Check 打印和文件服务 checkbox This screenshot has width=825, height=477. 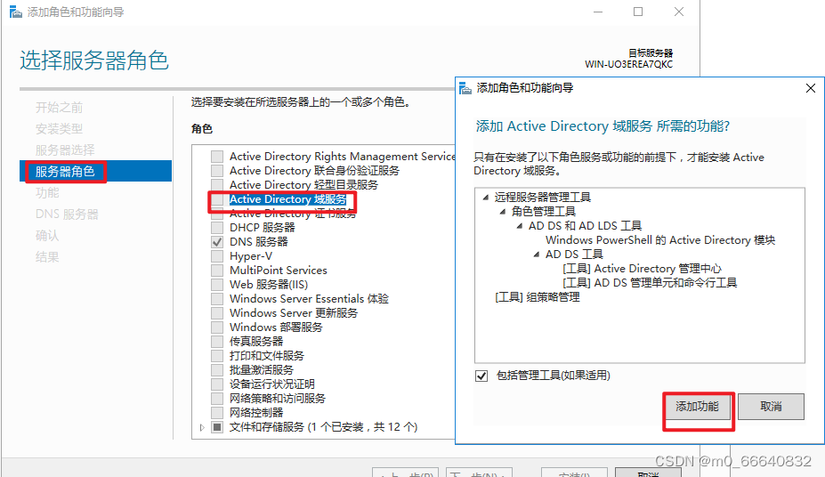coord(217,355)
